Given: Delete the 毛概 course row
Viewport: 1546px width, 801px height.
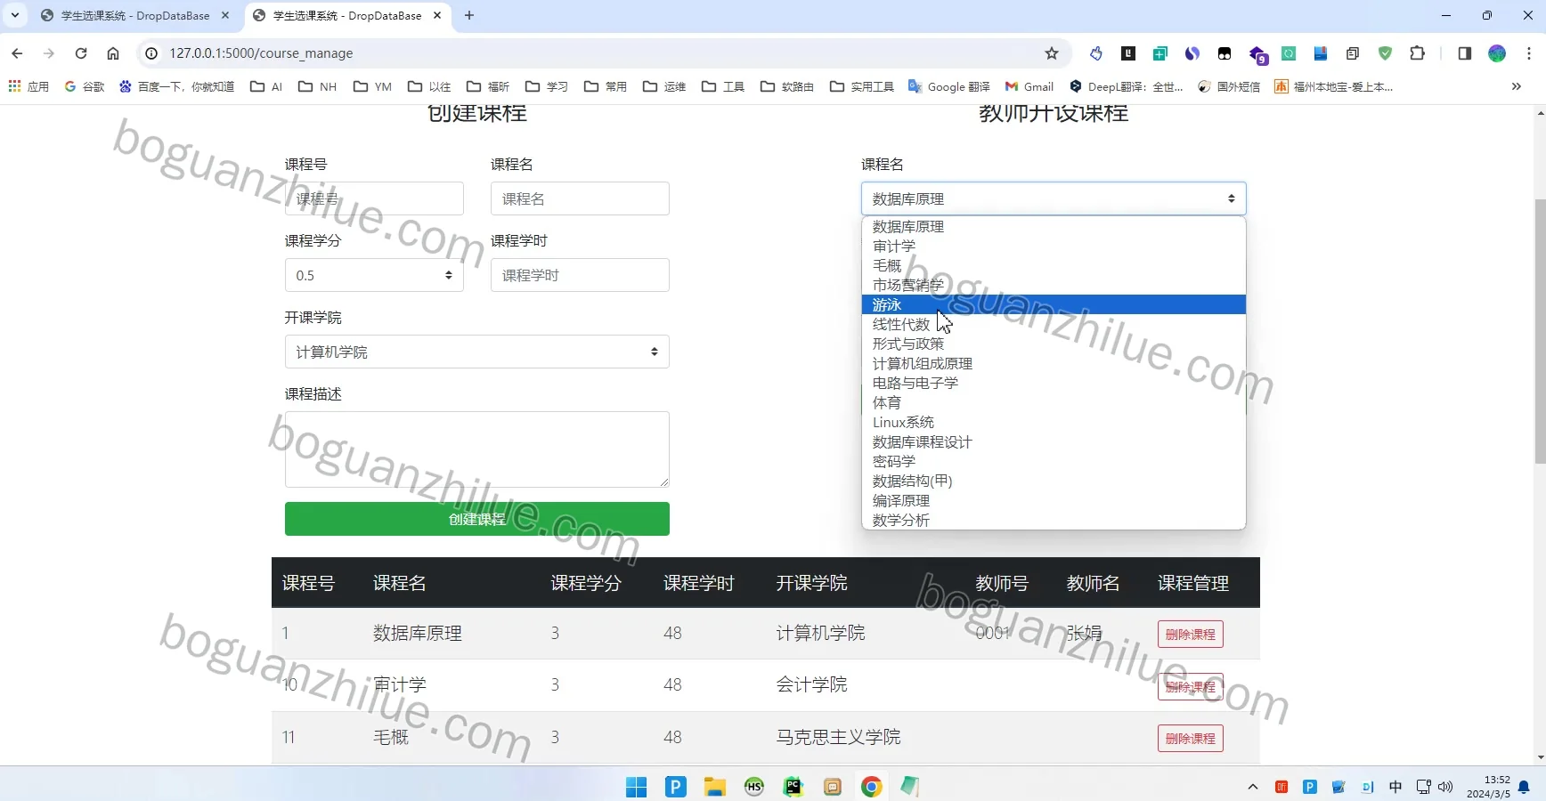Looking at the screenshot, I should coord(1191,739).
